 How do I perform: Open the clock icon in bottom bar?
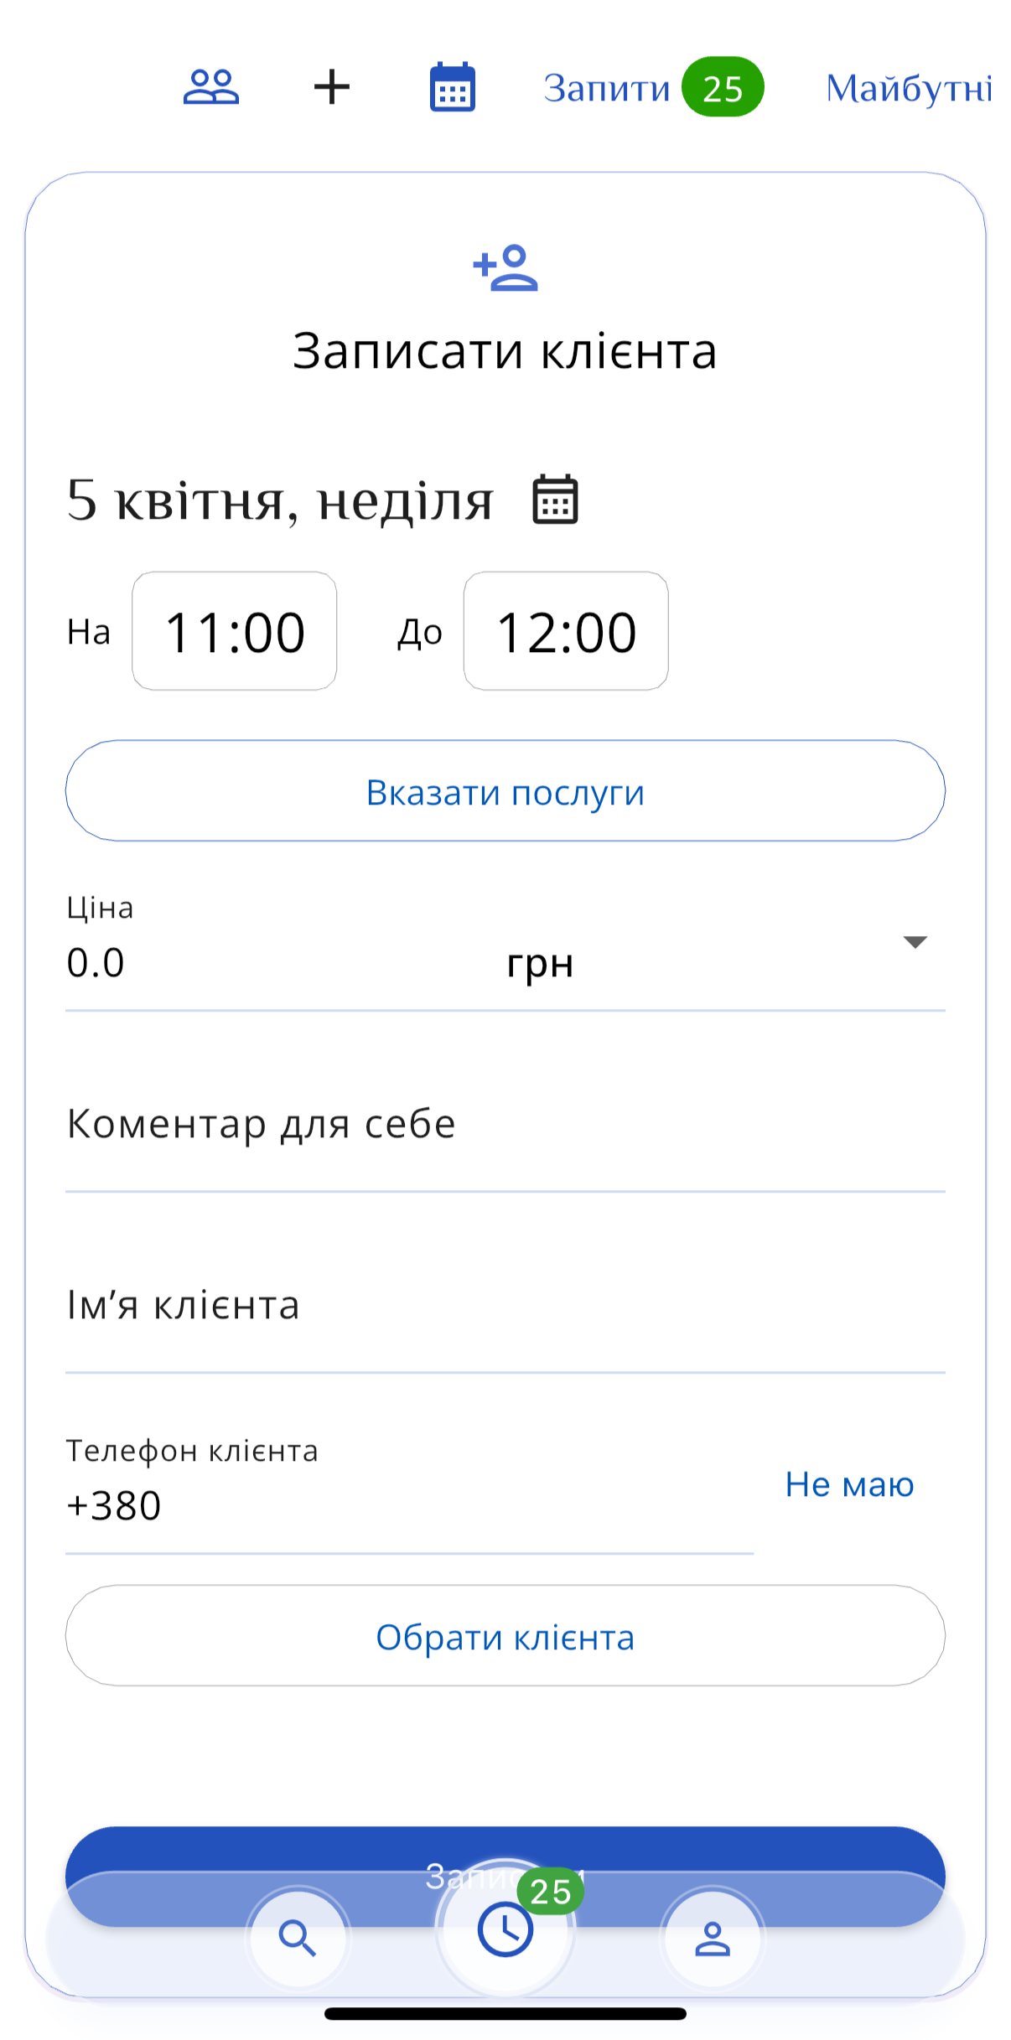[x=505, y=1929]
